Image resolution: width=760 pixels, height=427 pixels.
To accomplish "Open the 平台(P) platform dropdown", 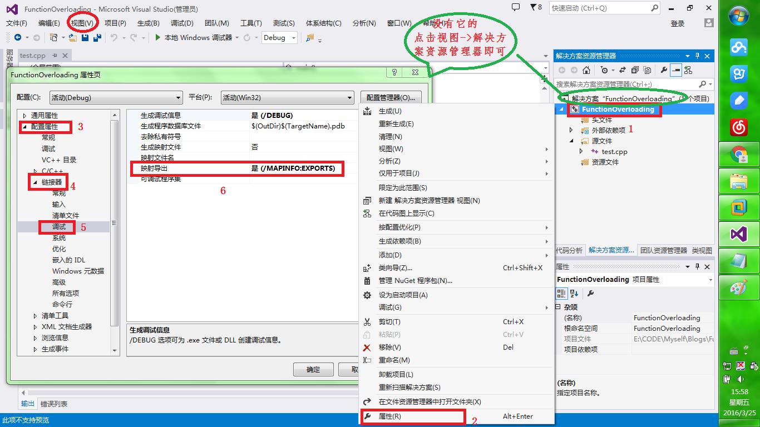I will click(x=287, y=97).
